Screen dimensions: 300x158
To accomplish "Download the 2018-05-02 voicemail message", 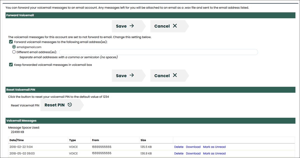I will click(193, 154).
